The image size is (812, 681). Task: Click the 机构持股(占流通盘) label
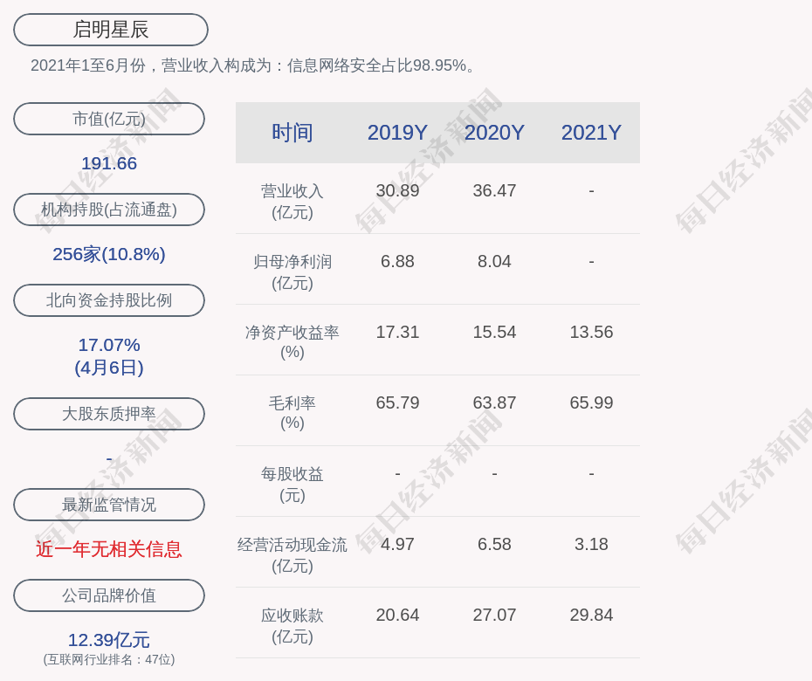[x=109, y=210]
